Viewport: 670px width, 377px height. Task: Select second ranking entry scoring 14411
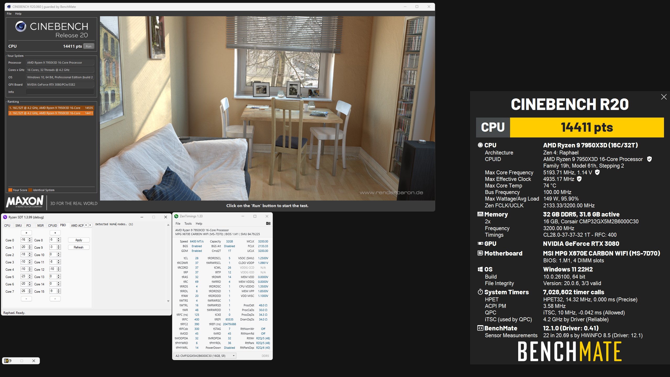51,113
